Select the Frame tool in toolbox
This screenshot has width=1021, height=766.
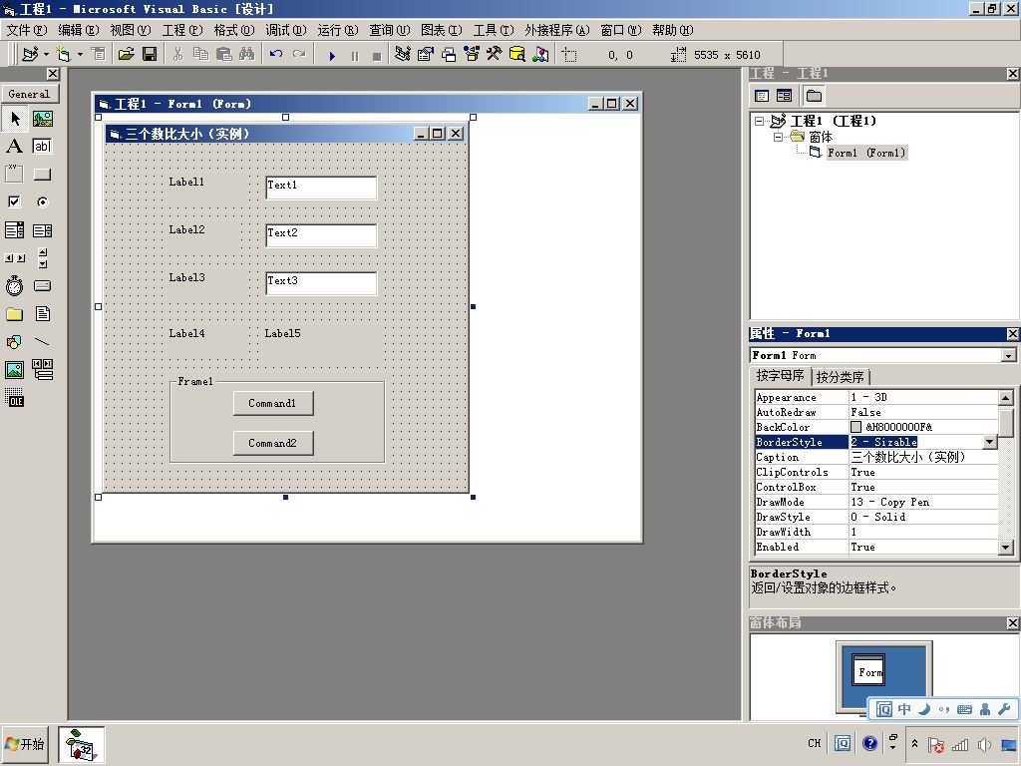pos(14,174)
